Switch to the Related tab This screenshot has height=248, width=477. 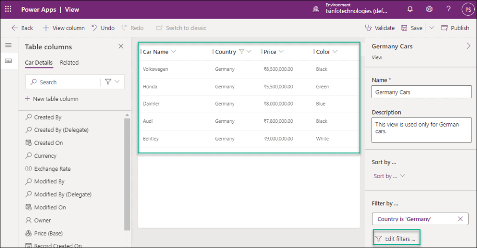[x=69, y=63]
